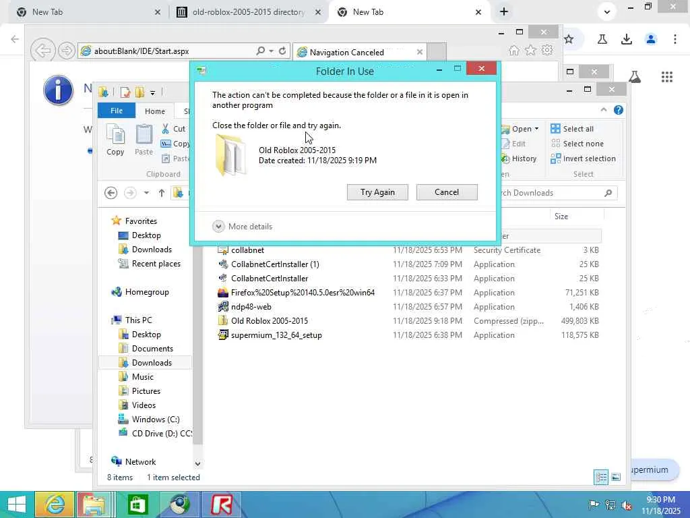Bookmark page with browser star icon

[569, 39]
